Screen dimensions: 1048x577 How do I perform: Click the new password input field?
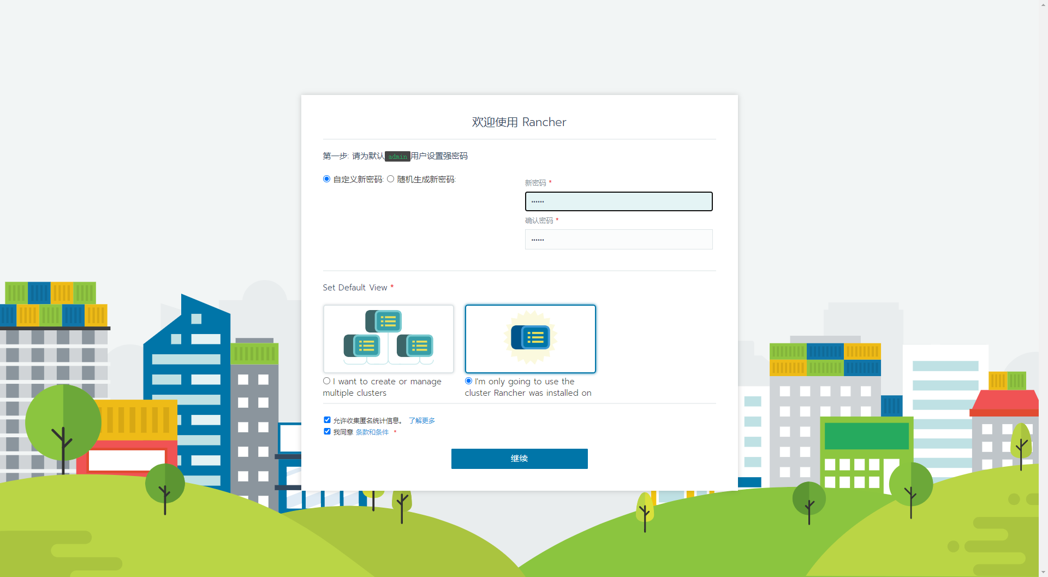618,201
